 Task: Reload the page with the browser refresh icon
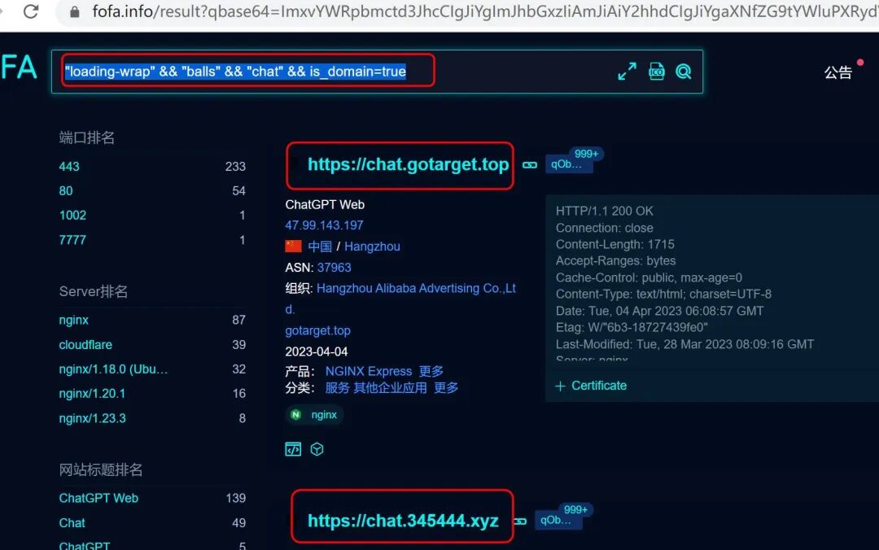31,11
